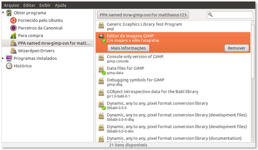
Task: Click the 'Crie imagens e edite fotografias' subtitle
Action: [x=133, y=40]
